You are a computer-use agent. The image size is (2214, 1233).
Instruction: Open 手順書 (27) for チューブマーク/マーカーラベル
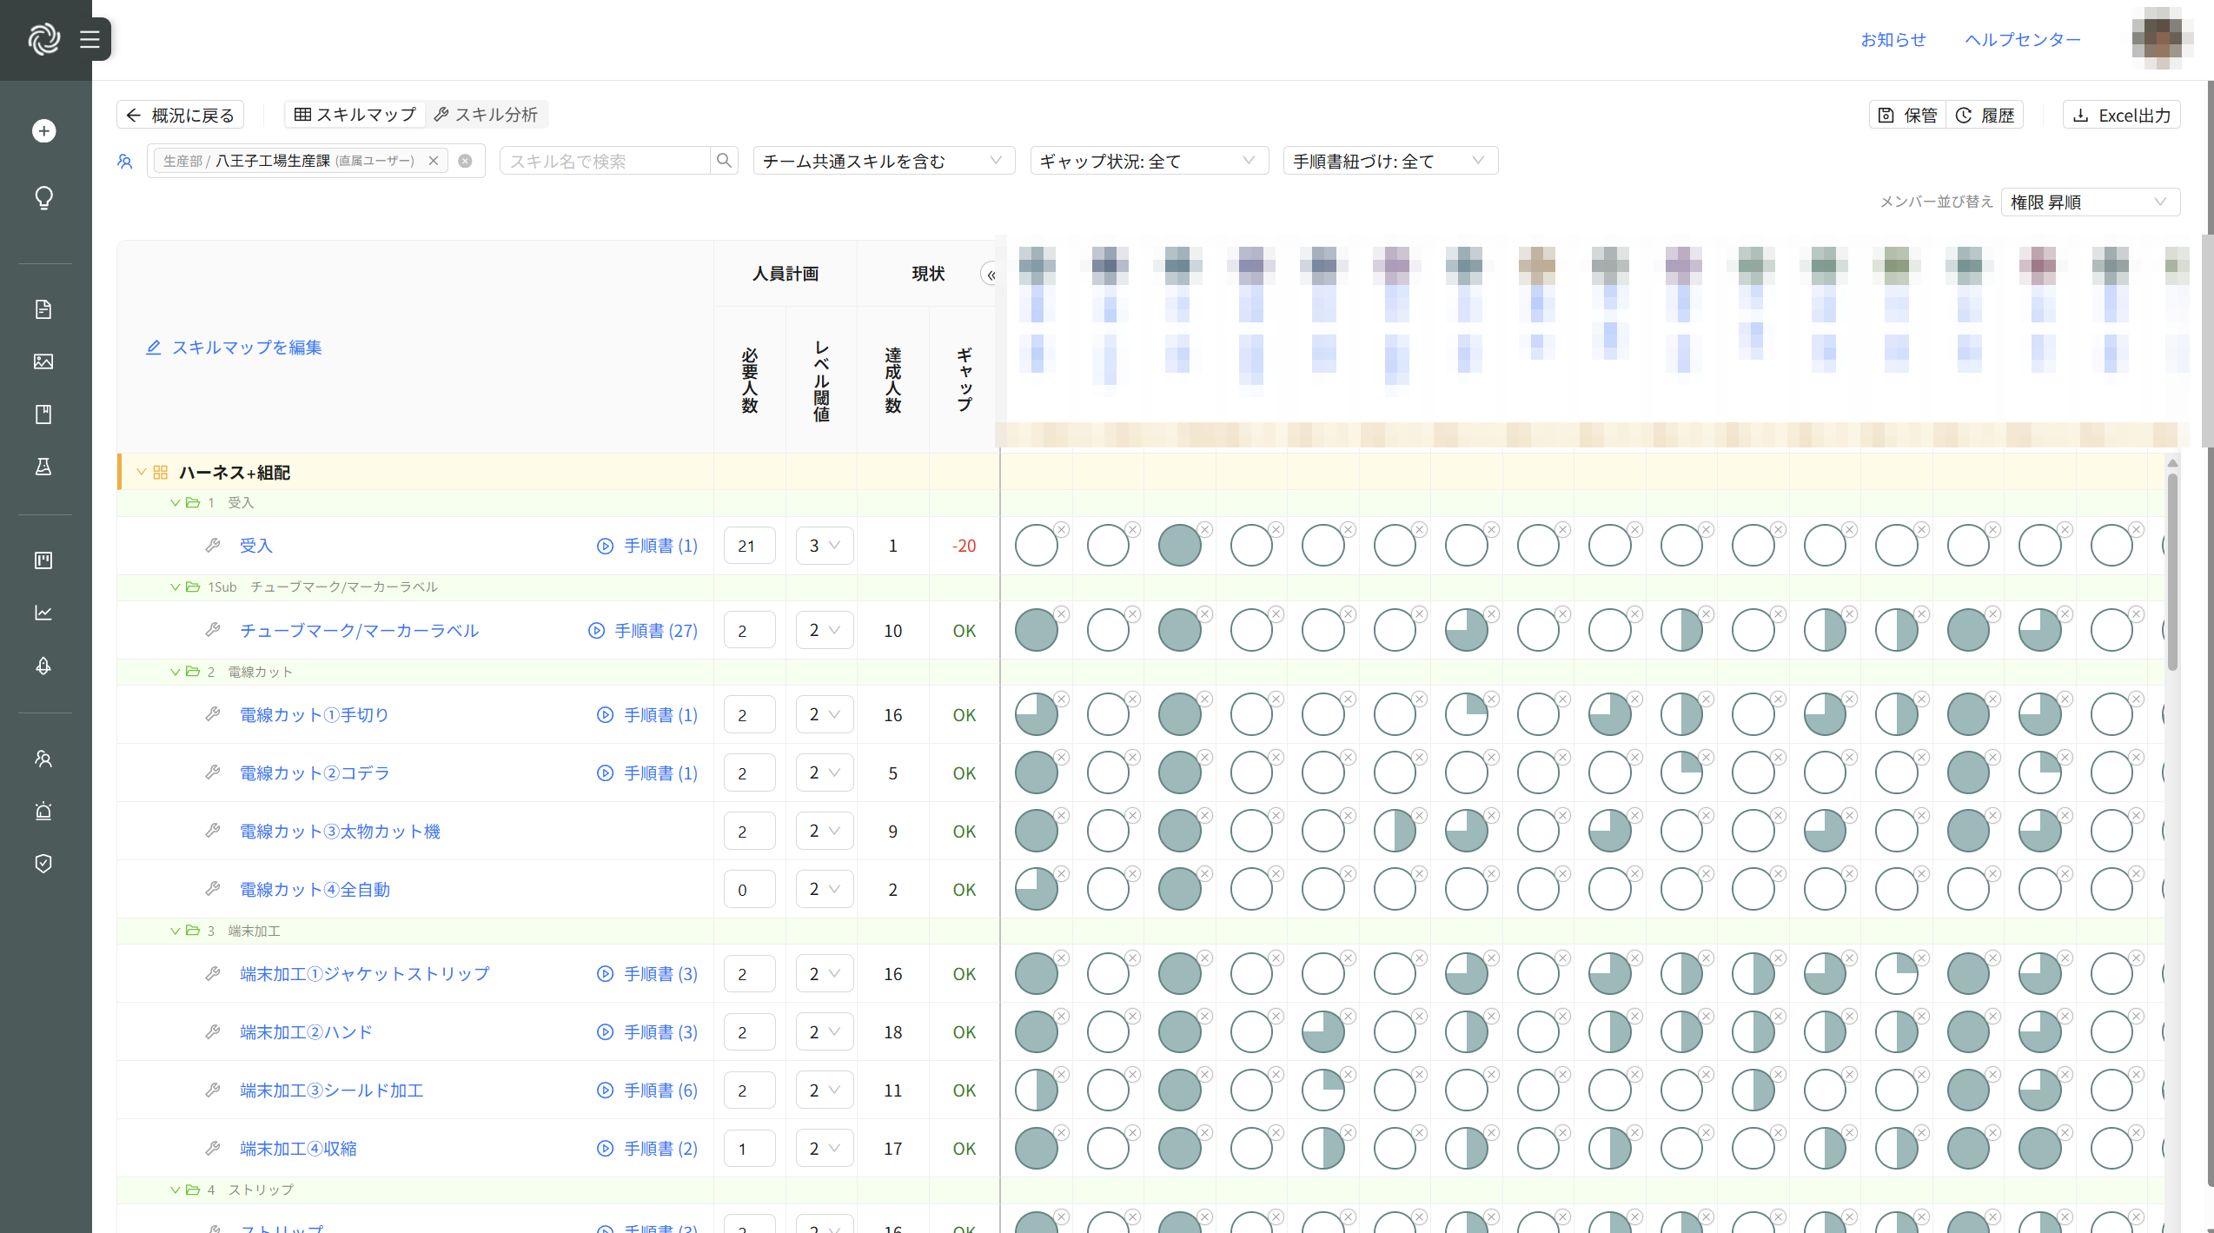643,630
